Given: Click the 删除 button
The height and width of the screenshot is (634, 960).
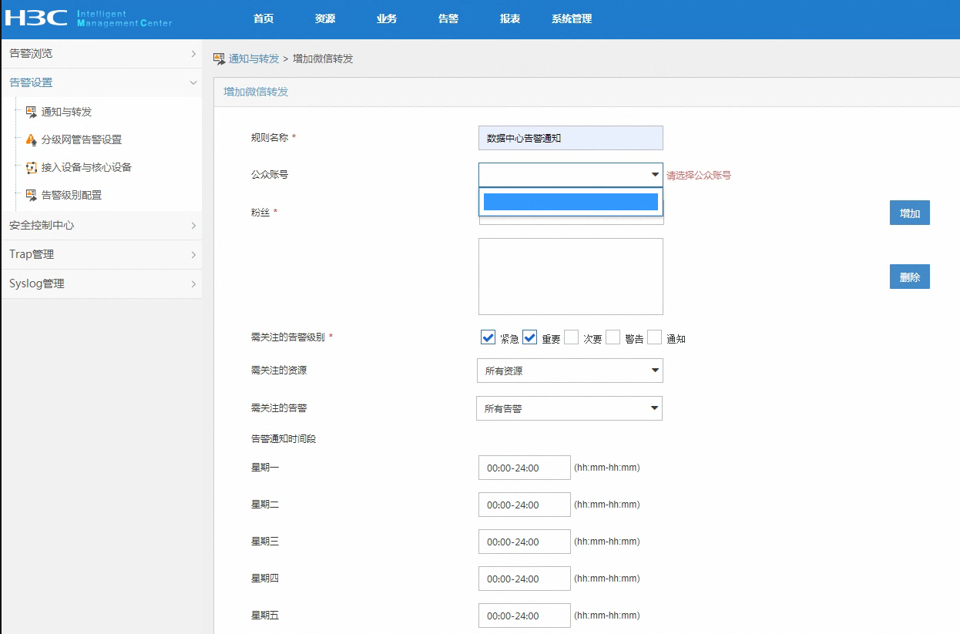Looking at the screenshot, I should [x=909, y=277].
